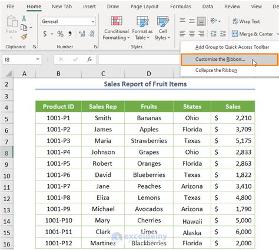Open the View tab
The image size is (279, 250).
pos(256,6)
